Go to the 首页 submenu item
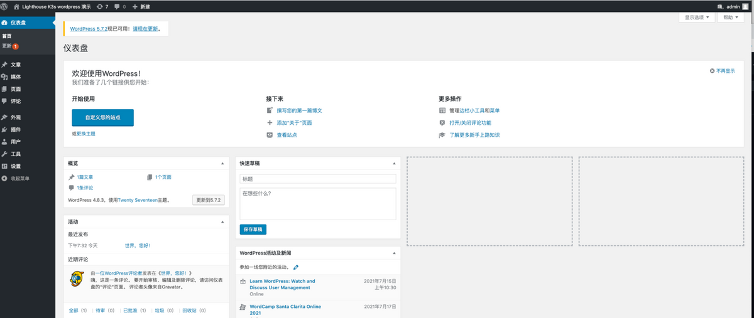Viewport: 754px width, 318px height. coord(7,36)
